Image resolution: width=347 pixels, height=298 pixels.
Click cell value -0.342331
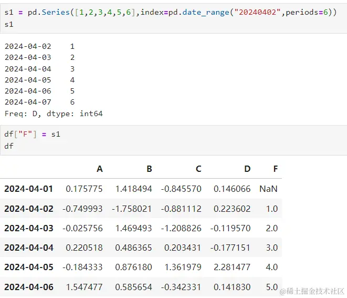pyautogui.click(x=181, y=287)
